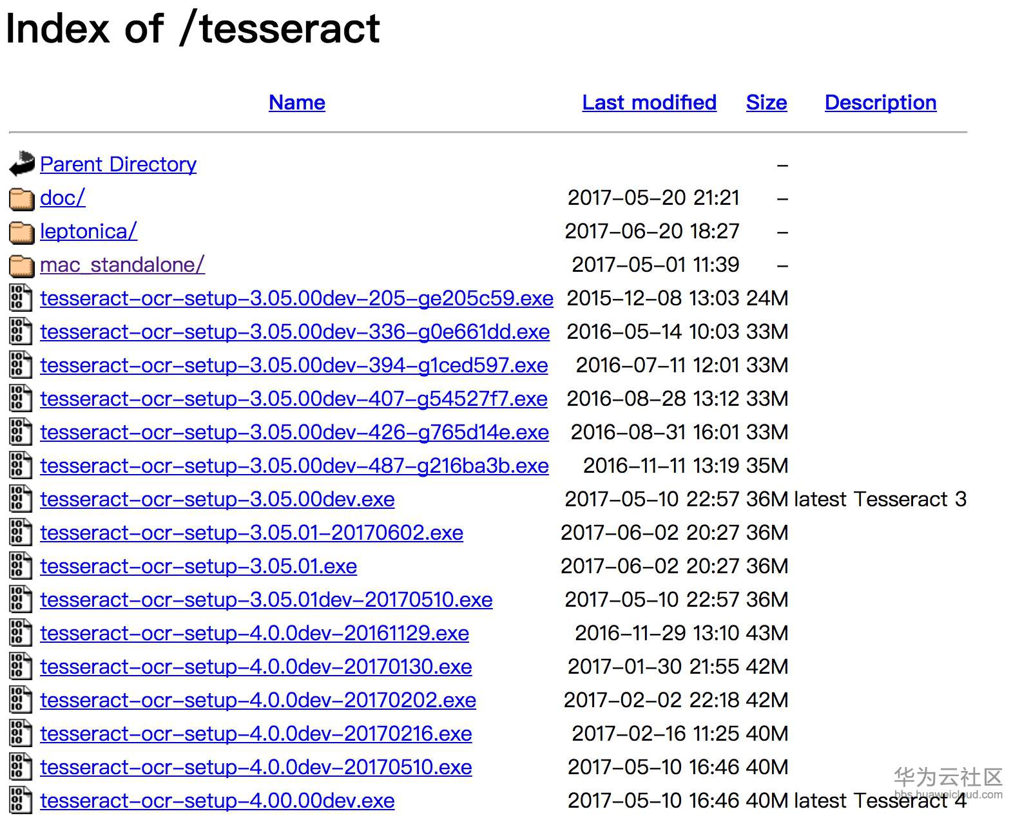Click the mac_standalone folder icon
This screenshot has height=818, width=1022.
[22, 265]
